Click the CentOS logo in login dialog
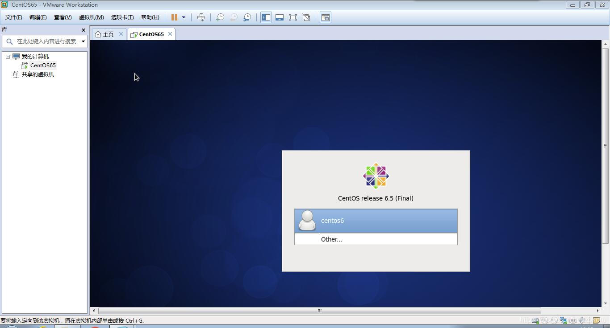This screenshot has width=610, height=328. pyautogui.click(x=376, y=176)
